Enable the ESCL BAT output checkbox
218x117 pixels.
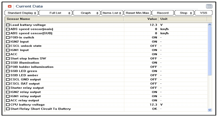(x=8, y=84)
